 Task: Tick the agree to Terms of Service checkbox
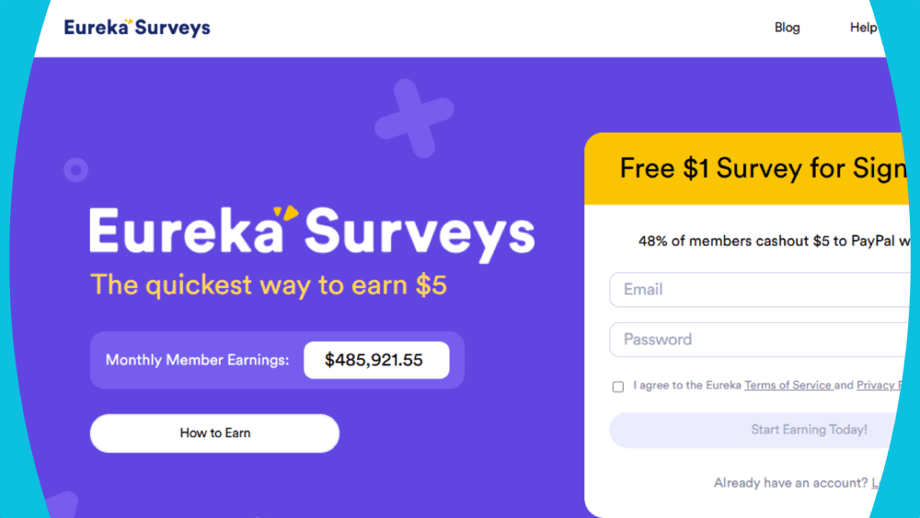point(618,386)
